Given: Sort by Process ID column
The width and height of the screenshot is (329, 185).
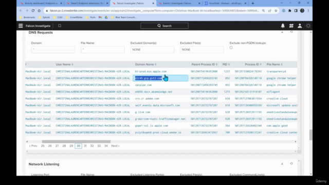Looking at the screenshot, I should [x=253, y=64].
